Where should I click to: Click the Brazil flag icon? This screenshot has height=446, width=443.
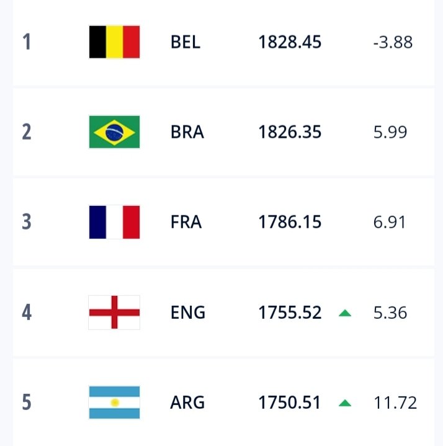(114, 132)
